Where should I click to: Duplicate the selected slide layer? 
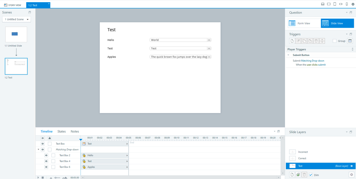(298, 174)
